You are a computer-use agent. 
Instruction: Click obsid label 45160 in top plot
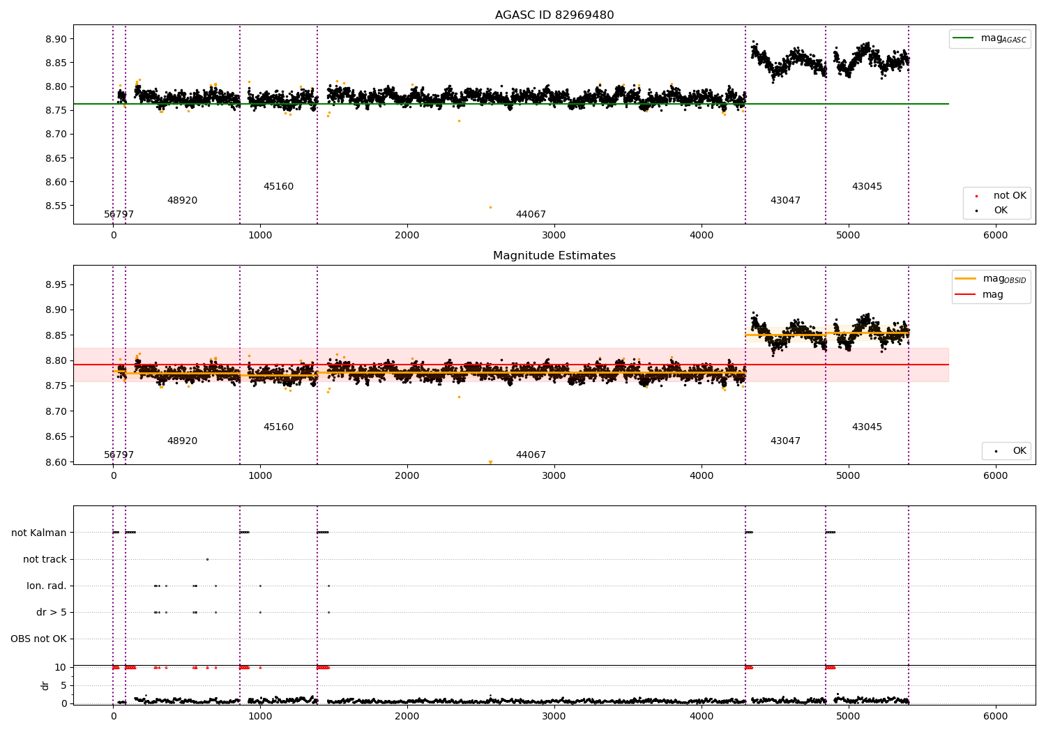(278, 187)
